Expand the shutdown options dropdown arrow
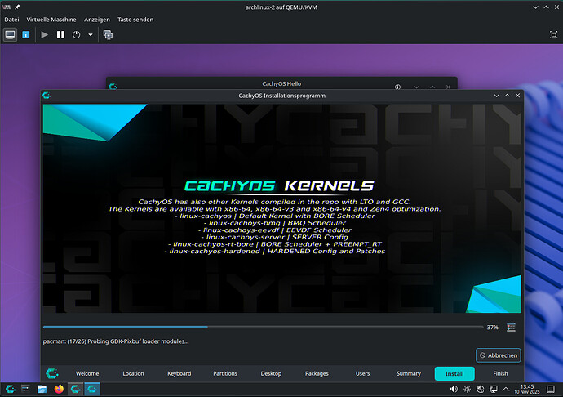Viewport: 563px width, 397px height. (x=91, y=35)
